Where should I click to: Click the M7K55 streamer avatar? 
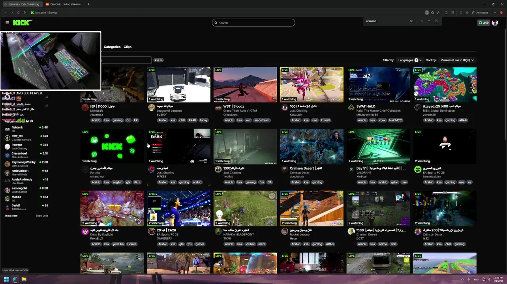point(152,170)
